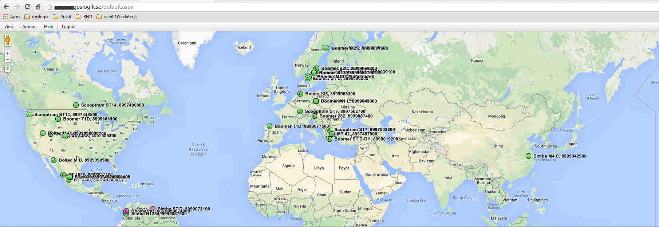Zoom out with the map minus button
Viewport: 659px width, 227px height.
tap(7, 59)
